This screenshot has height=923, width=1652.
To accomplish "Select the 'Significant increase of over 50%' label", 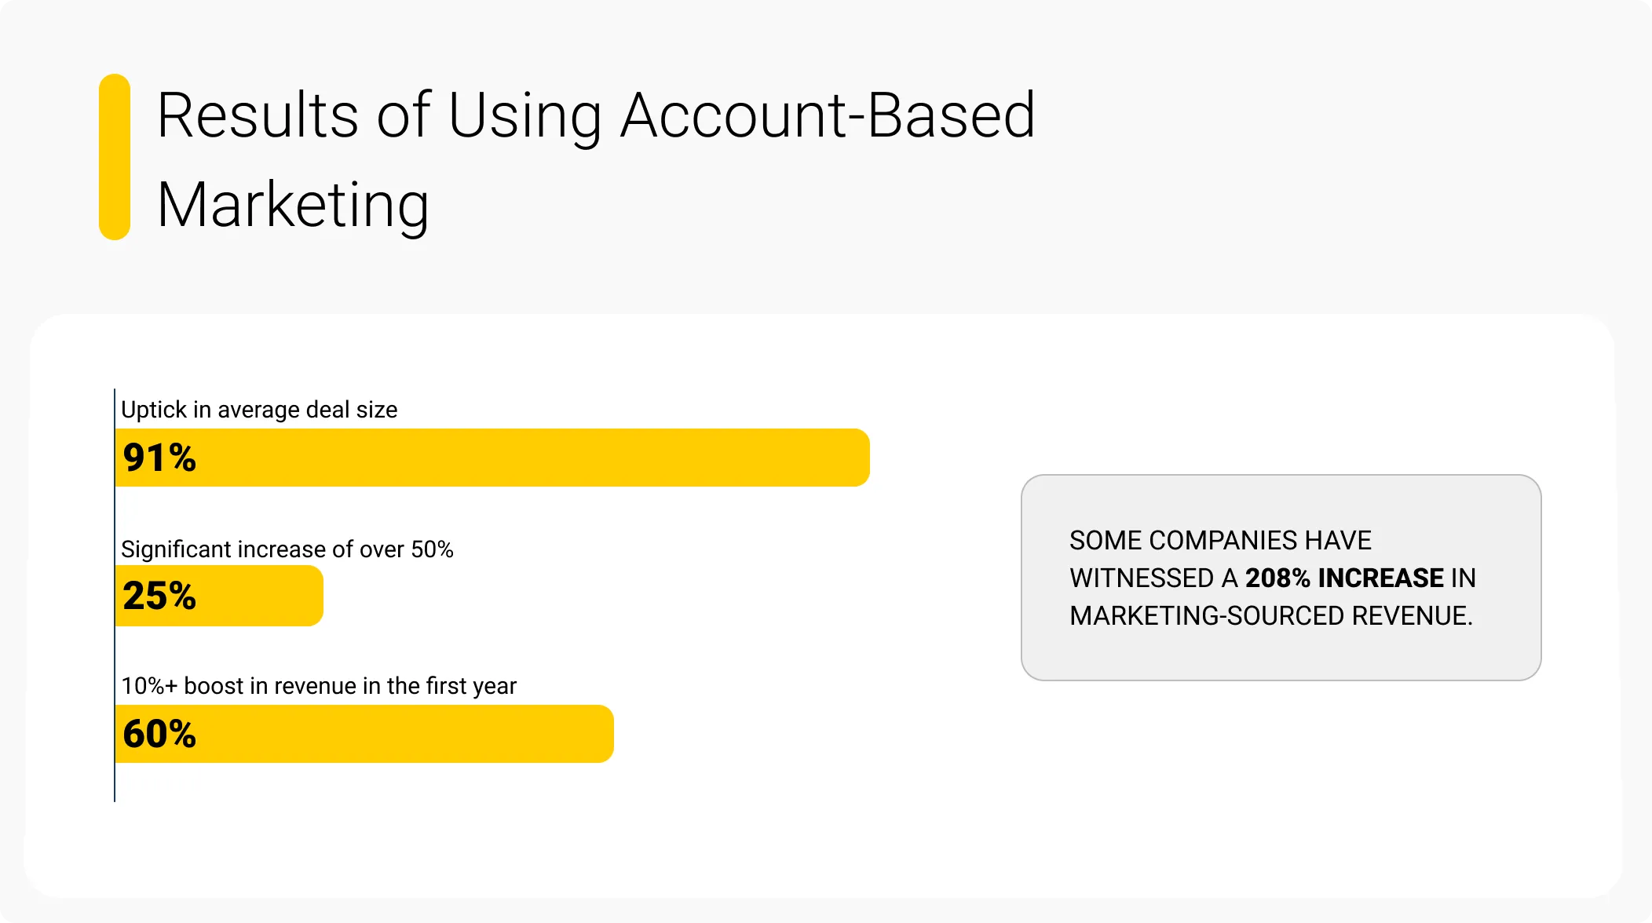I will point(287,549).
